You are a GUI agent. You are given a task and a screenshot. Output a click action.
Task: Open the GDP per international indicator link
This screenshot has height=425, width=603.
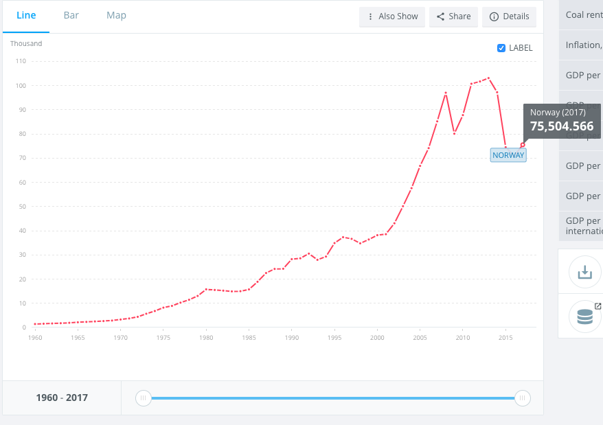point(584,226)
